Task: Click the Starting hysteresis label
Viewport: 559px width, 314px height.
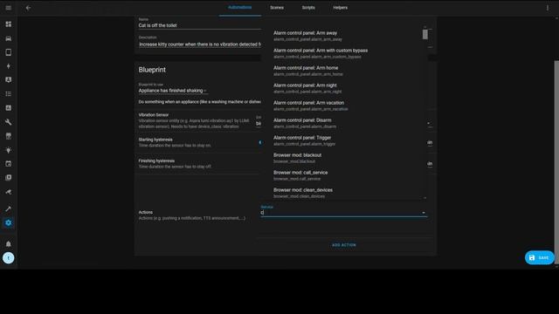Action: pyautogui.click(x=155, y=140)
